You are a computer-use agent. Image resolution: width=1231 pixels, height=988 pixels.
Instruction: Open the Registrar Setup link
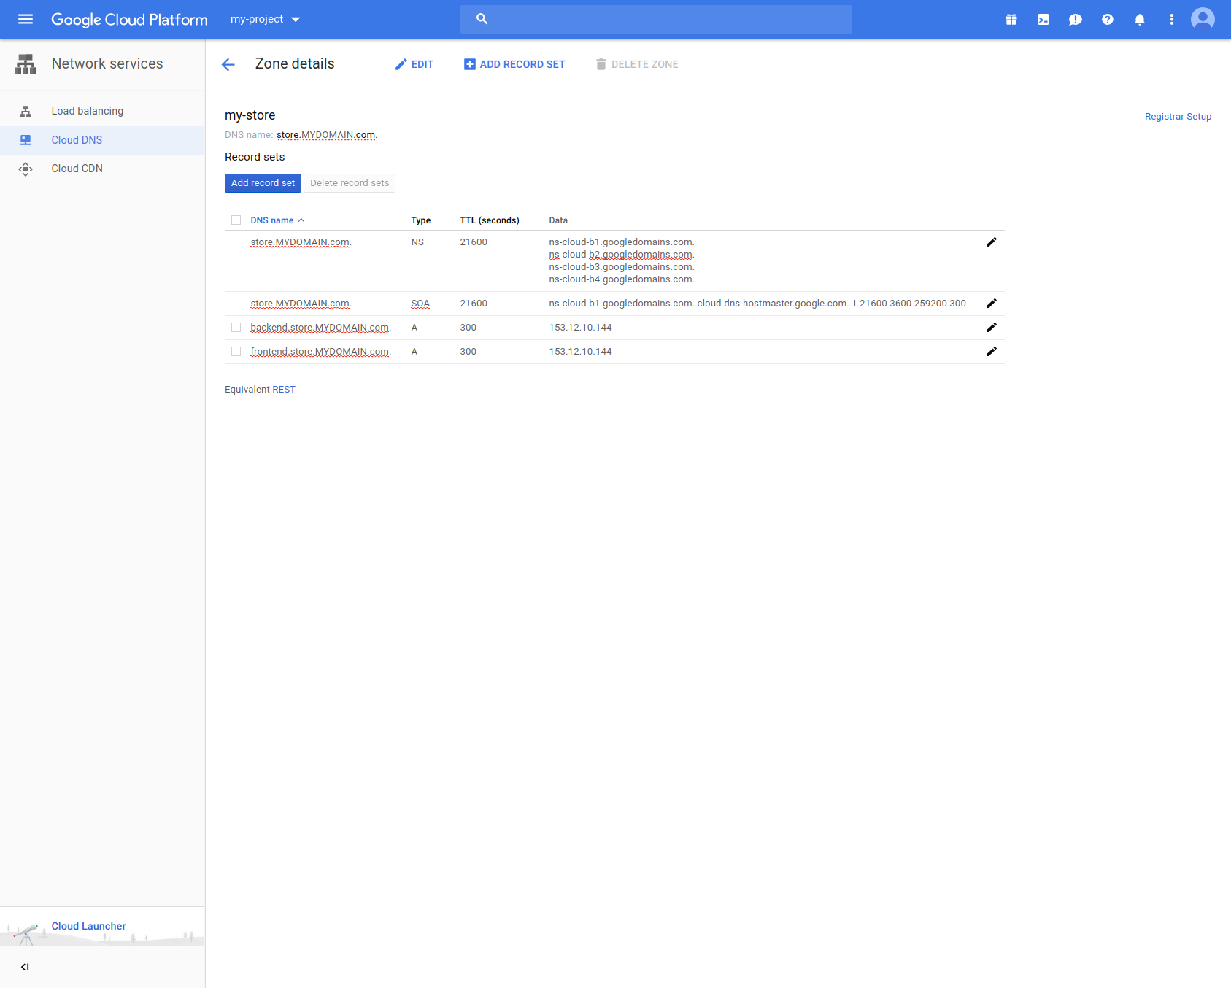[1178, 117]
